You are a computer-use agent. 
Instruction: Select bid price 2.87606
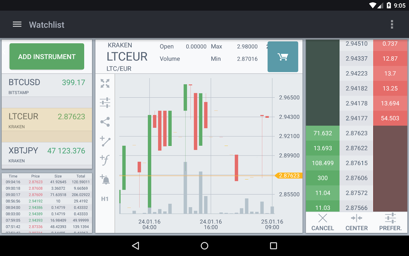click(x=356, y=178)
